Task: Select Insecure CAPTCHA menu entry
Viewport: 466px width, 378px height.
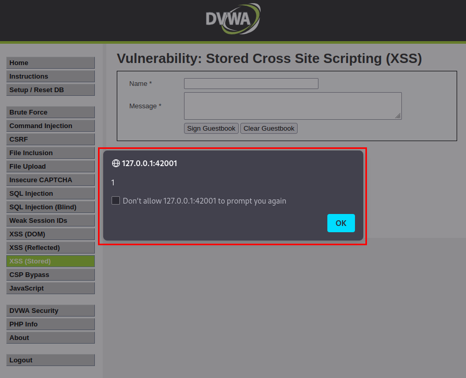Action: 51,180
